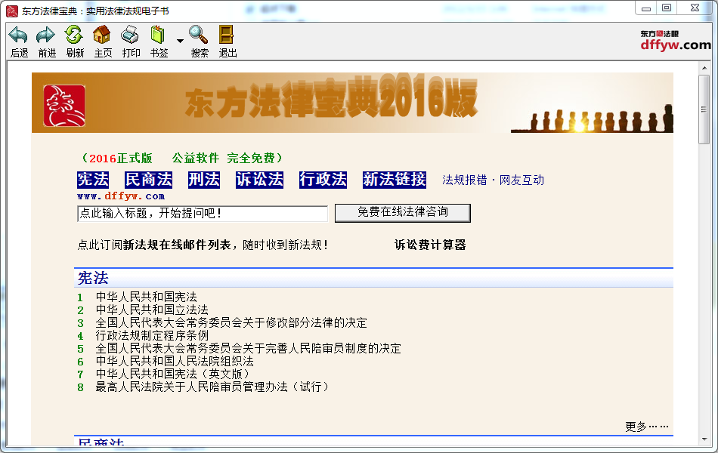The height and width of the screenshot is (453, 718).
Task: Open the 刑法 section link
Action: (x=203, y=180)
